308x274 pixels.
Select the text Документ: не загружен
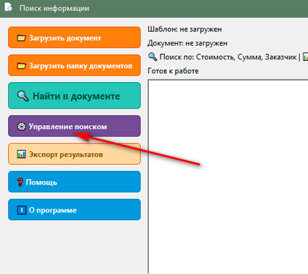coord(187,43)
